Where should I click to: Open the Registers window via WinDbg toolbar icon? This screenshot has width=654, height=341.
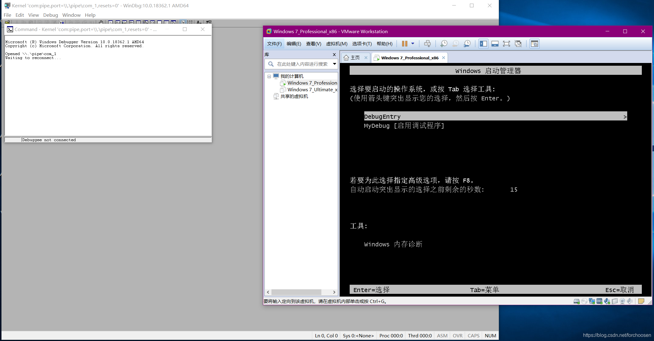click(x=131, y=22)
